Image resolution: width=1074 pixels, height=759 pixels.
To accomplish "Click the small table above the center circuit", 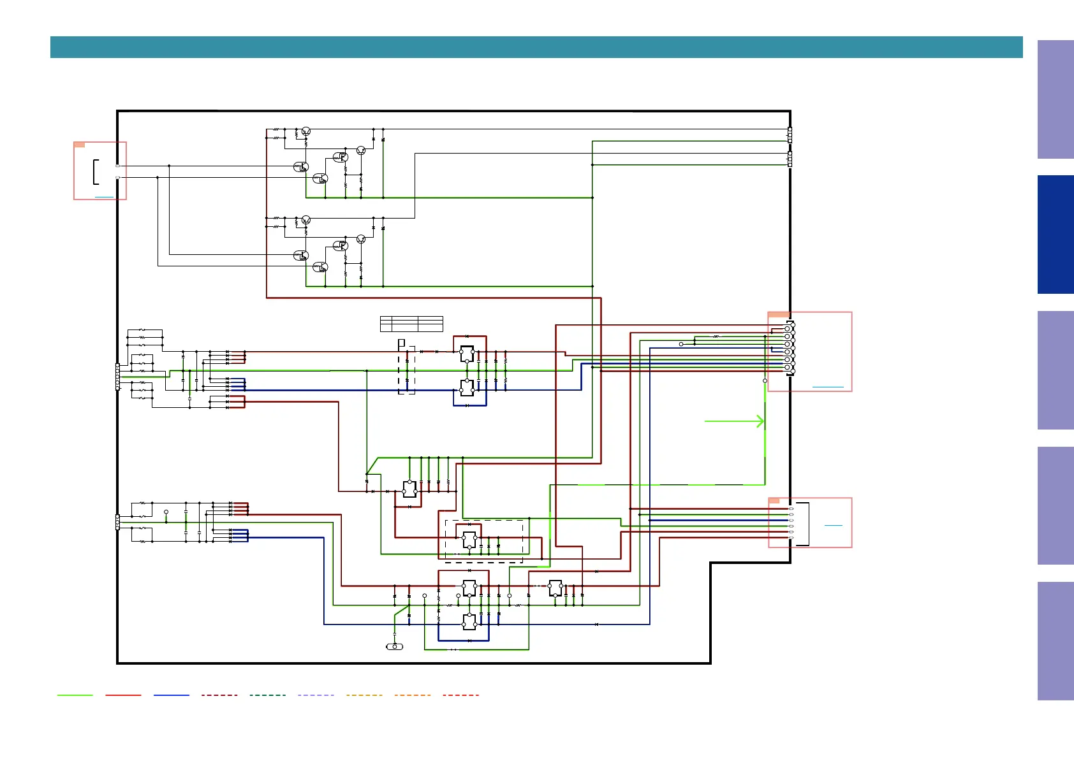I will click(x=411, y=324).
